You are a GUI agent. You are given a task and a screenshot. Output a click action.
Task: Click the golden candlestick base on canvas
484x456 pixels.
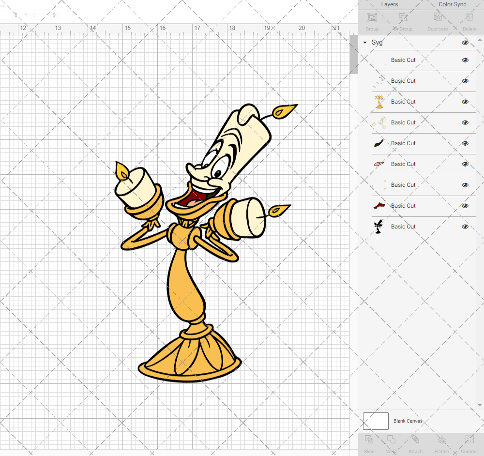click(x=190, y=358)
